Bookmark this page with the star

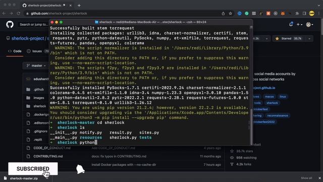(x=230, y=14)
